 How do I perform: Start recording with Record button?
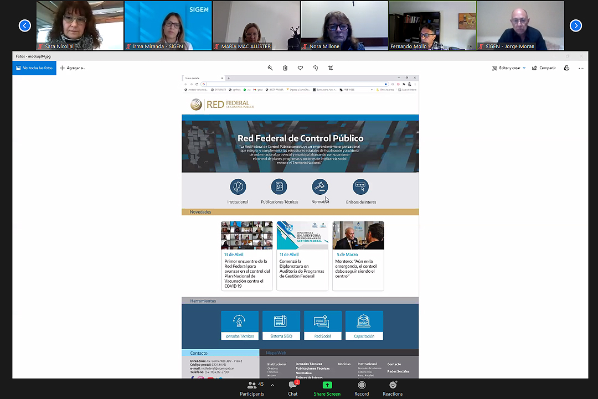click(362, 388)
